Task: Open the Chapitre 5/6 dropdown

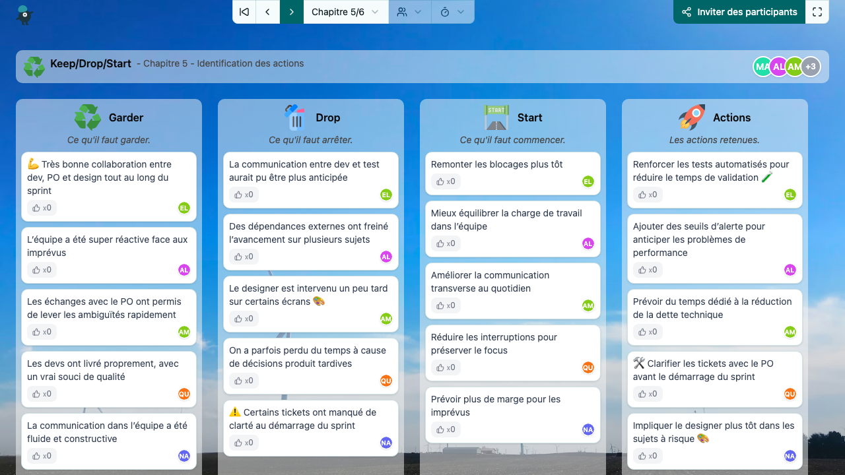Action: (x=345, y=12)
